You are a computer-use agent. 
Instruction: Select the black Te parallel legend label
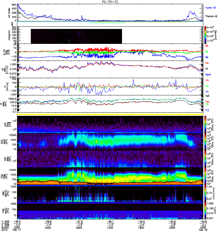pos(207,96)
